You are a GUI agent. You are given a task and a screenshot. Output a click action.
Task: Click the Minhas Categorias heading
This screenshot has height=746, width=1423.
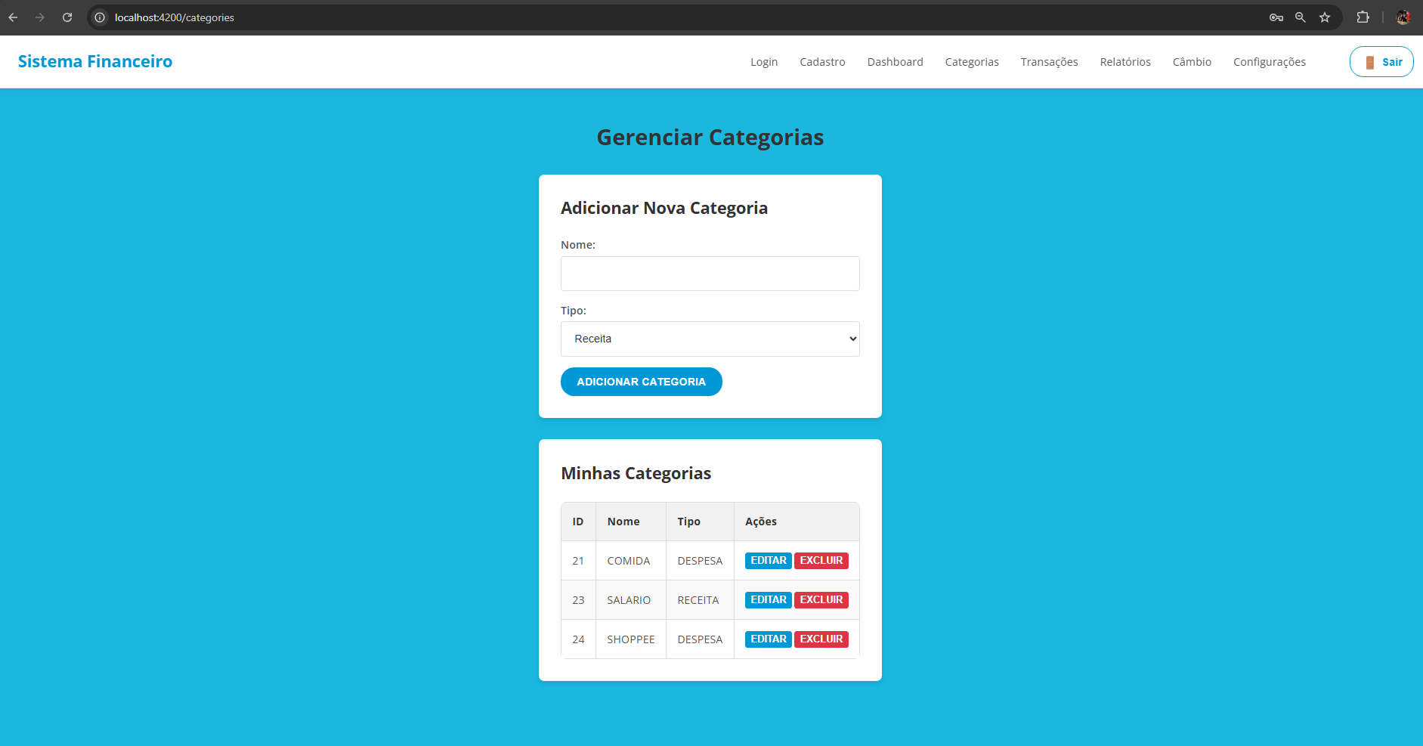pos(636,473)
